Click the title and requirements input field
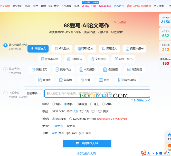Screen dimensions: 171x156 [97, 93]
